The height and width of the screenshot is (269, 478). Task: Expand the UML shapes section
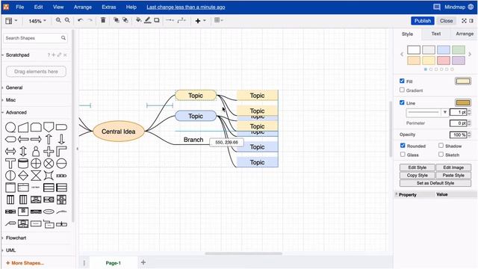10,250
